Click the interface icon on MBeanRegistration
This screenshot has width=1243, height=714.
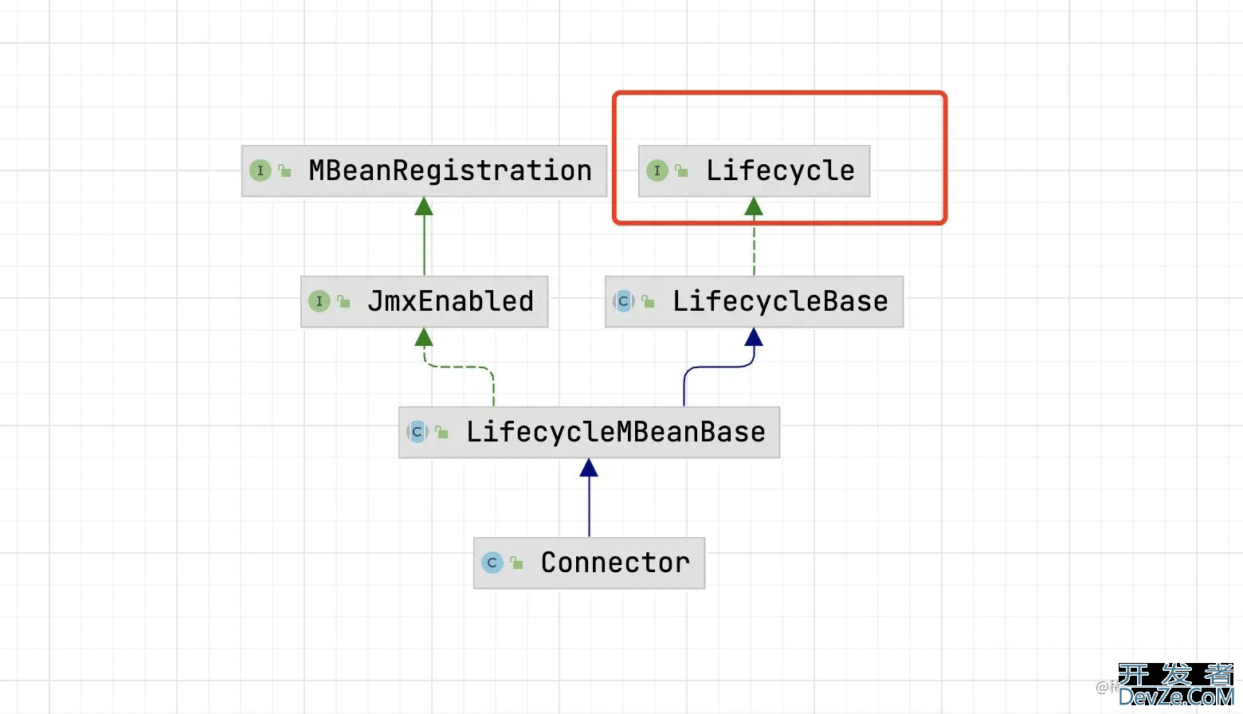261,171
